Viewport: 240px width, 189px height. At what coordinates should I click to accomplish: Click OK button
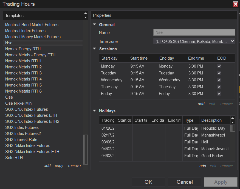(x=148, y=182)
